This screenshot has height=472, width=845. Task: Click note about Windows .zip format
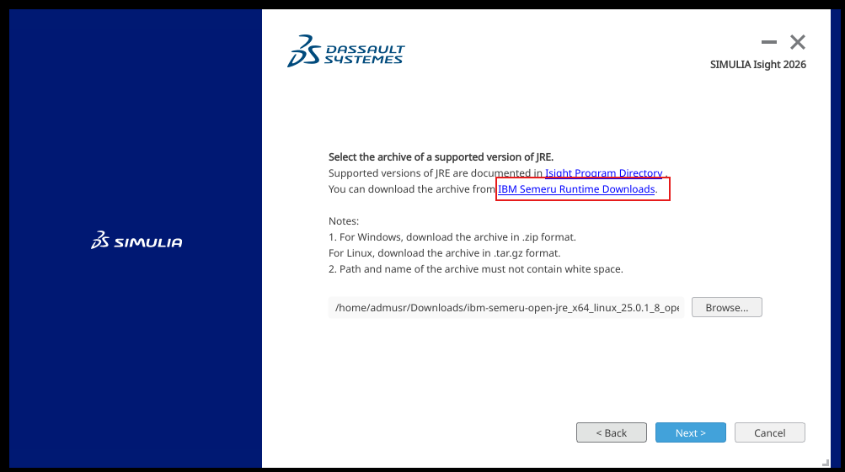[452, 237]
